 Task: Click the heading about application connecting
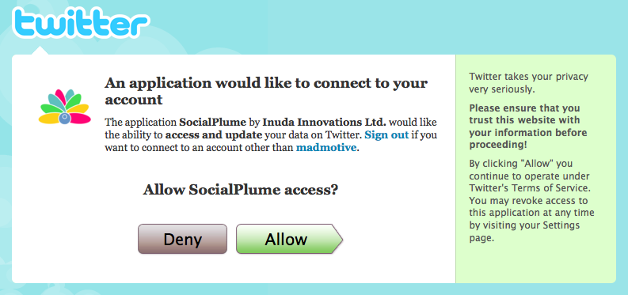click(x=266, y=91)
